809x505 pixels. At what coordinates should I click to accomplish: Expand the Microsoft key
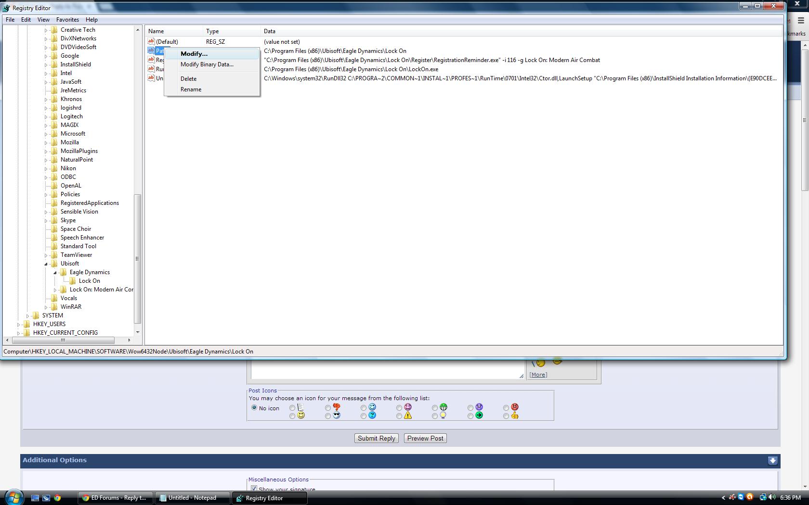pos(46,134)
